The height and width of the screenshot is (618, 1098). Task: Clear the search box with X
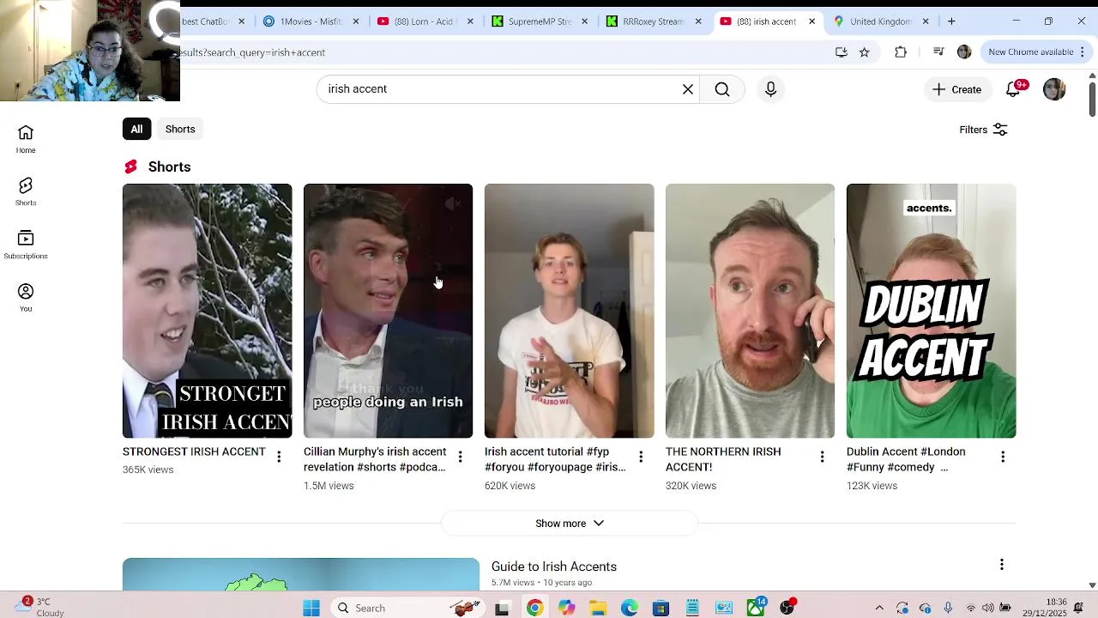point(688,89)
